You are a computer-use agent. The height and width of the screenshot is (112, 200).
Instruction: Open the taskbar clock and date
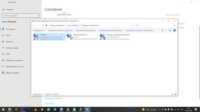click(x=188, y=110)
